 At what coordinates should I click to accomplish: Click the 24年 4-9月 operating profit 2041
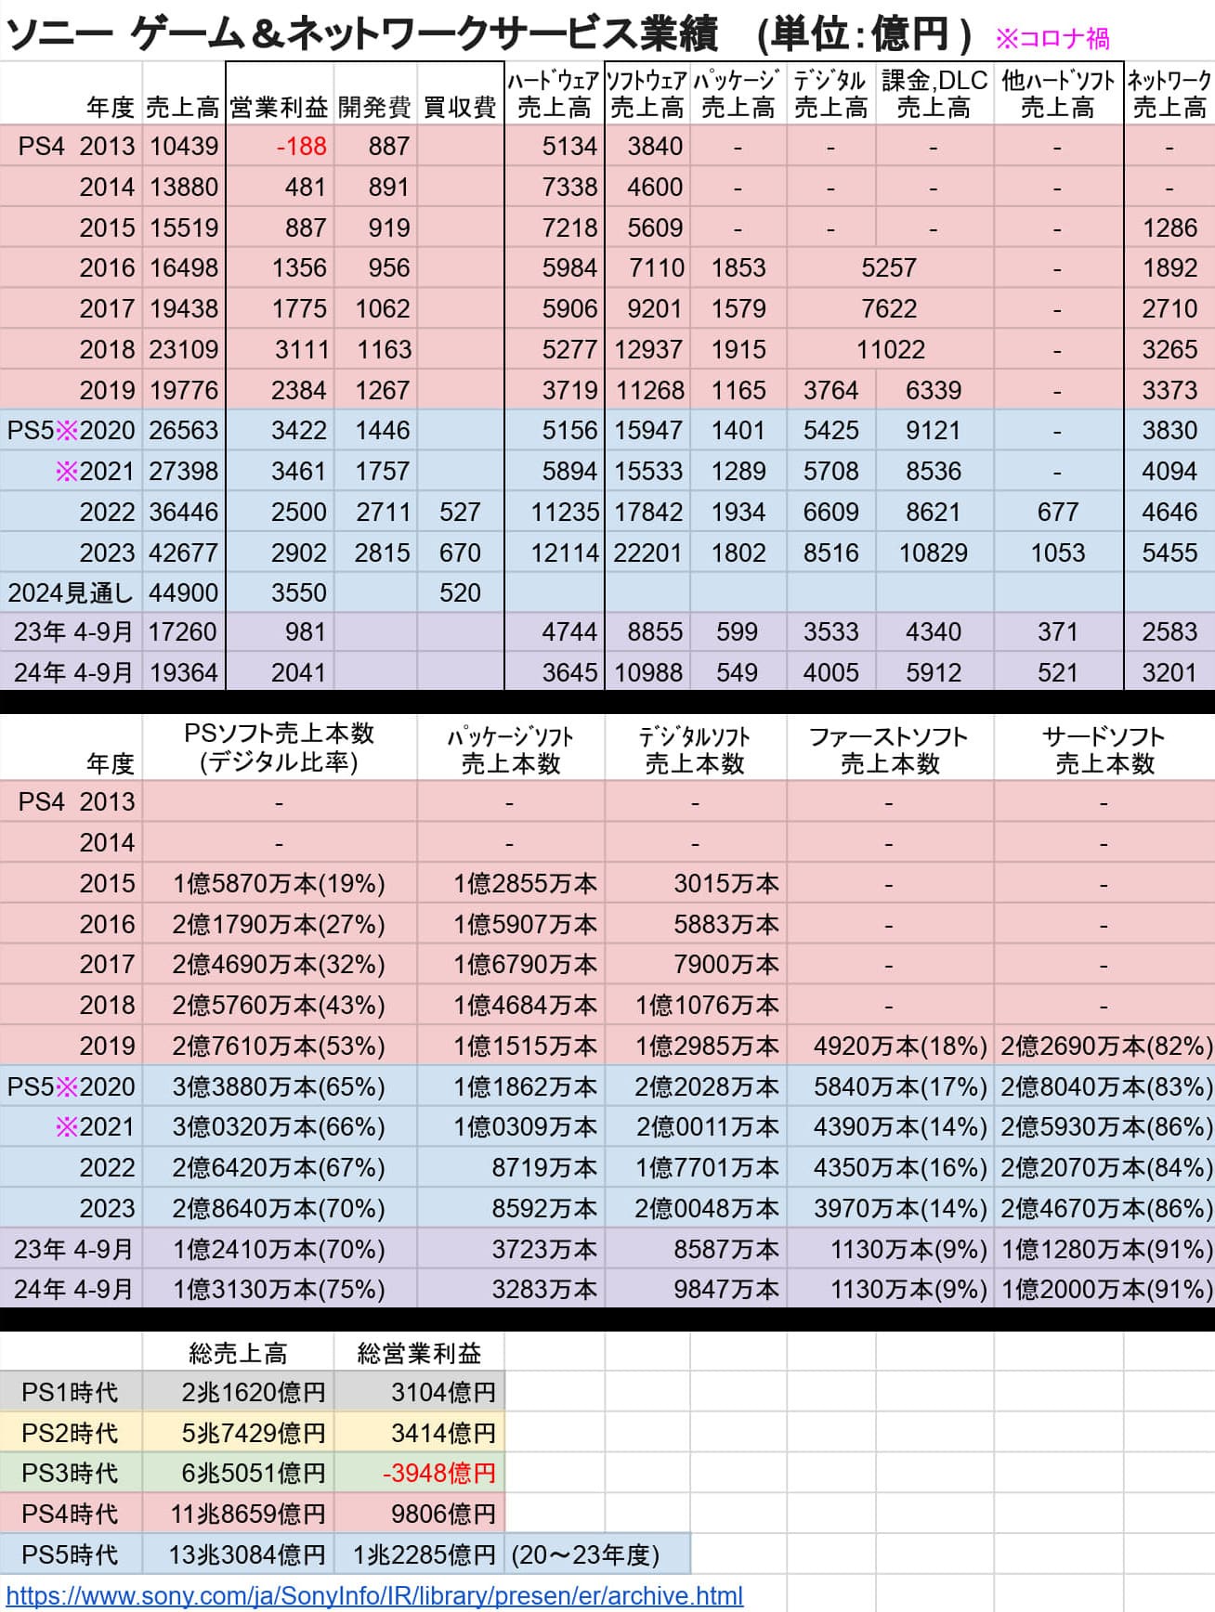click(x=298, y=673)
